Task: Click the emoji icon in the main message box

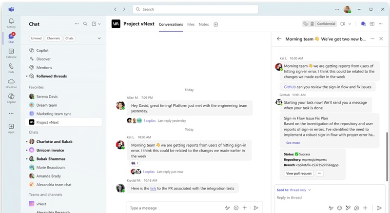Action: pos(236,208)
